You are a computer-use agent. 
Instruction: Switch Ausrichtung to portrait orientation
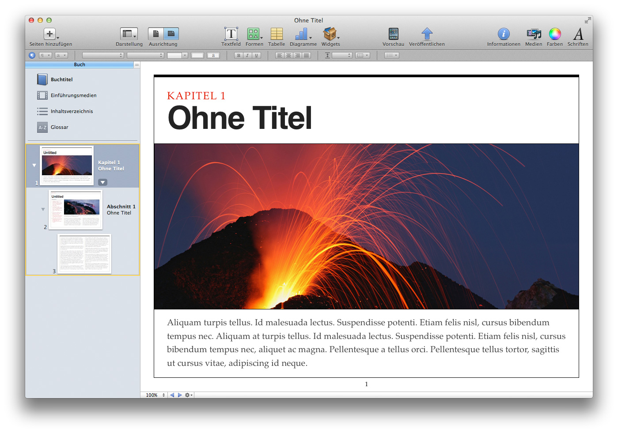click(x=155, y=34)
